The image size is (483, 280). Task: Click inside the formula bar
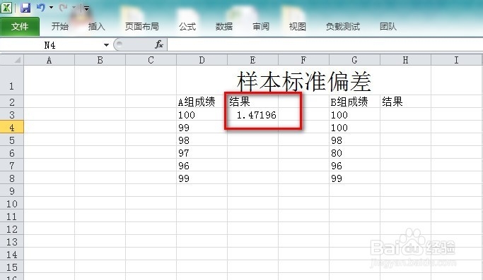pyautogui.click(x=325, y=45)
